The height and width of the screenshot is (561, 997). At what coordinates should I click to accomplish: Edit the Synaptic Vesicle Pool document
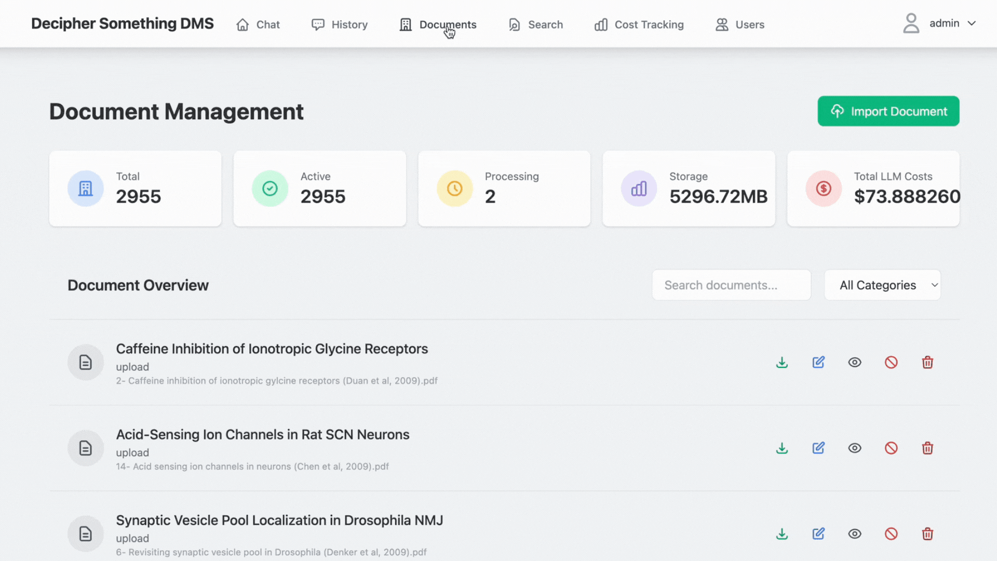[818, 533]
